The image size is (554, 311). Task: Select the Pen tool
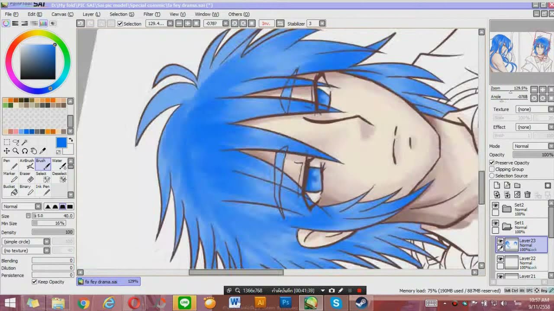point(10,165)
